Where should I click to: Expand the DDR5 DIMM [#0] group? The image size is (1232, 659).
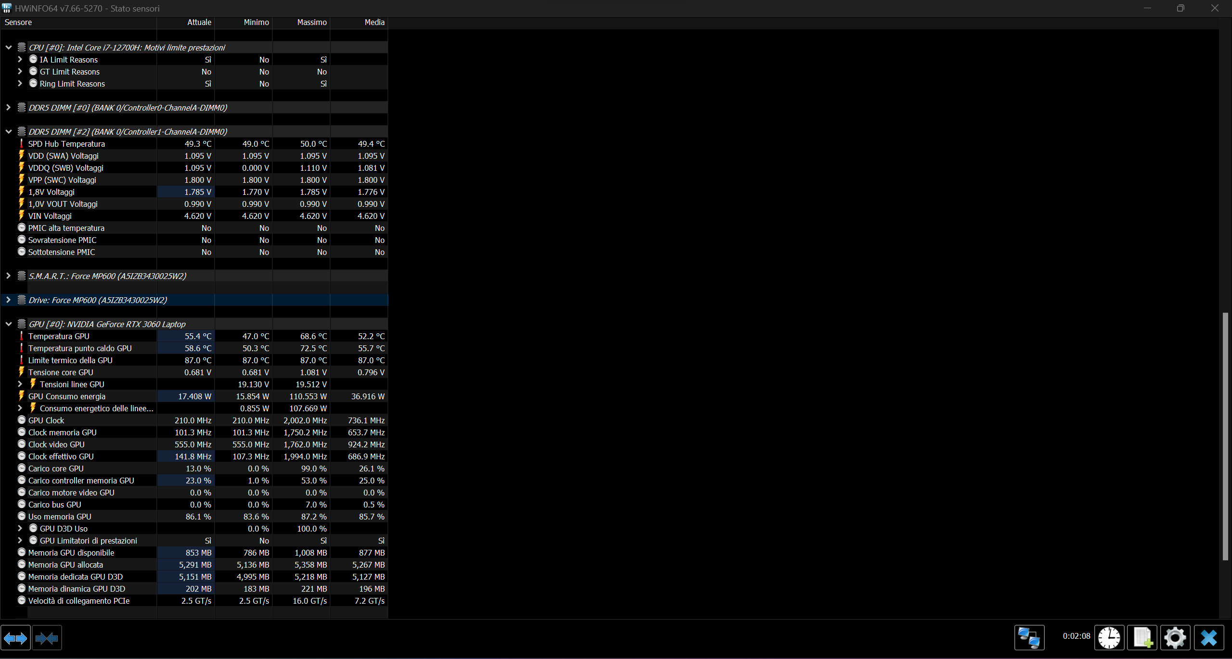[9, 107]
